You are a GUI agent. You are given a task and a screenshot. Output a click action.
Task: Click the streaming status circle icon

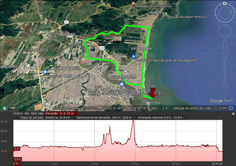(x=231, y=108)
